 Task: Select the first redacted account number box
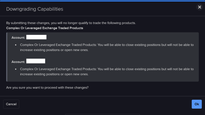pyautogui.click(x=36, y=37)
